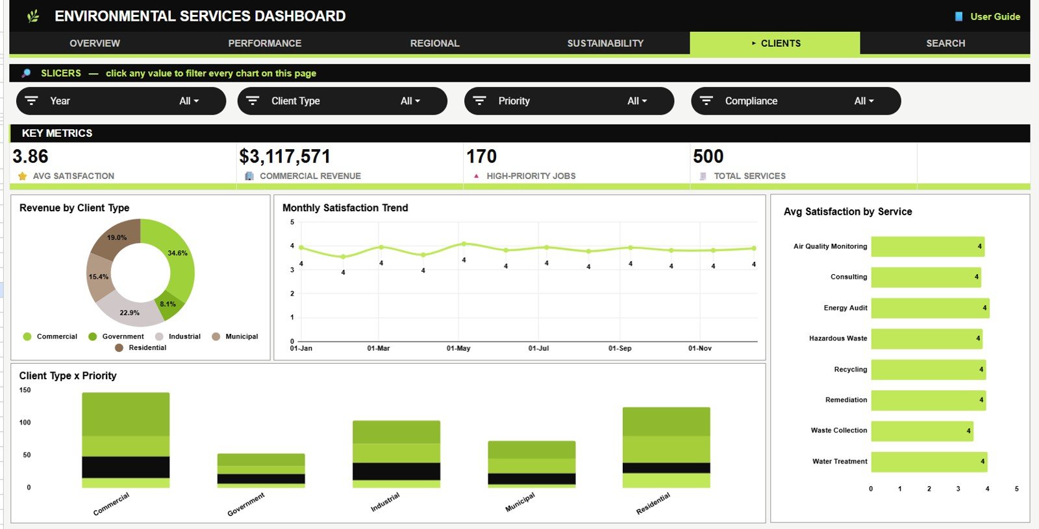1039x529 pixels.
Task: Open the Year All dropdown
Action: tap(189, 101)
